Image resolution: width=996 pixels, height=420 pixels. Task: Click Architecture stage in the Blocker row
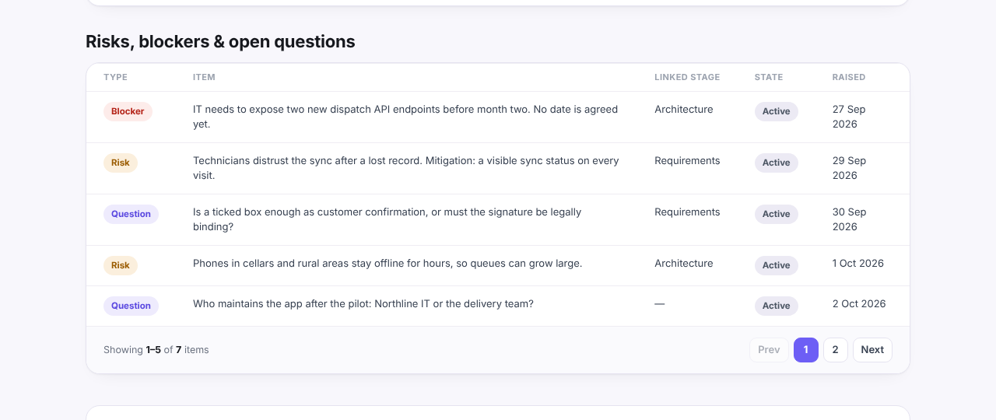pos(684,110)
